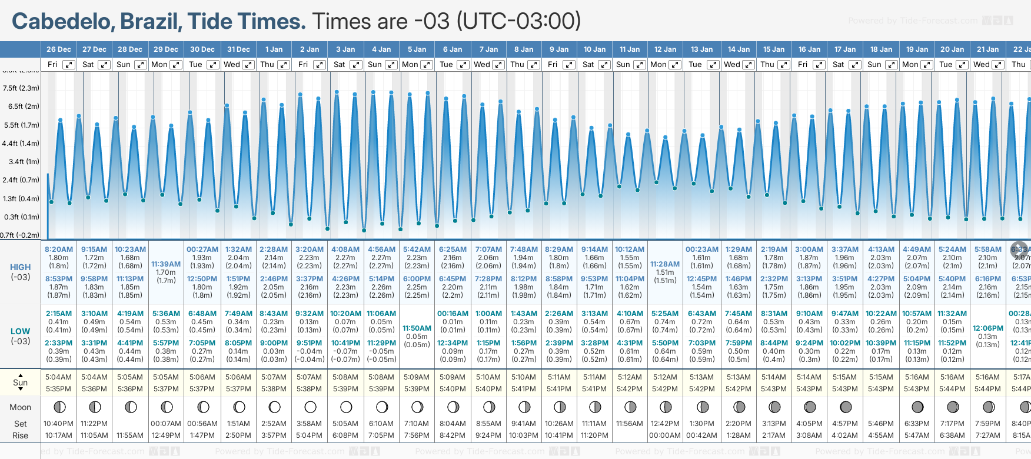The image size is (1031, 459).
Task: Expand the Wed 21 Jan day column
Action: pos(997,65)
